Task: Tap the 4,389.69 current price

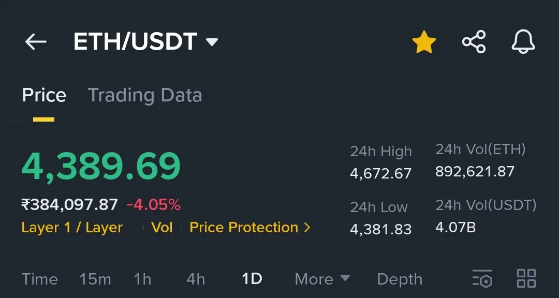Action: coord(101,167)
